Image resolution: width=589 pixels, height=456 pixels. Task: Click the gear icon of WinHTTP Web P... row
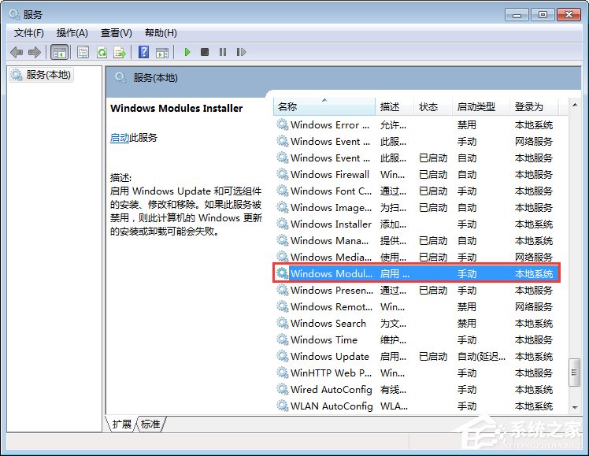coord(282,373)
